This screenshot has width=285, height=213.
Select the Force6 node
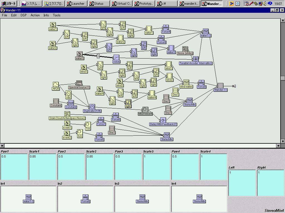point(116,117)
